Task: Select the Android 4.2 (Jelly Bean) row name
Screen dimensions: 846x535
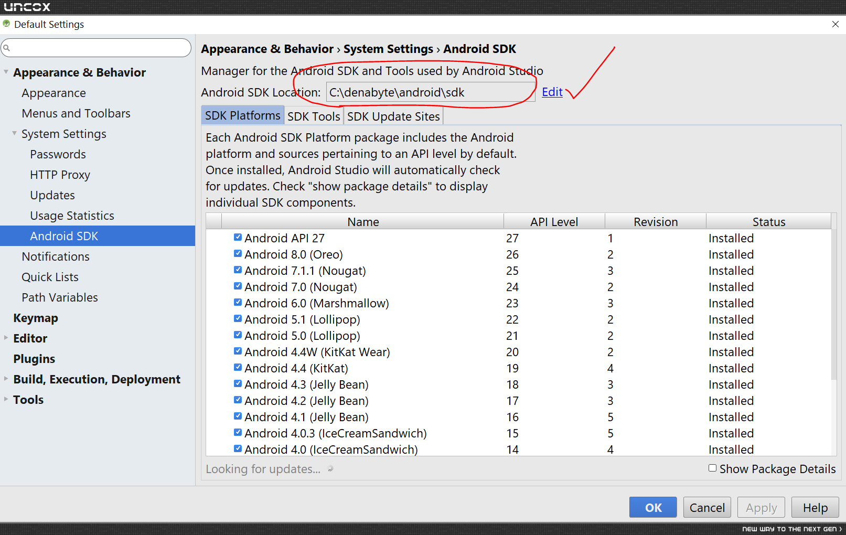Action: [306, 401]
